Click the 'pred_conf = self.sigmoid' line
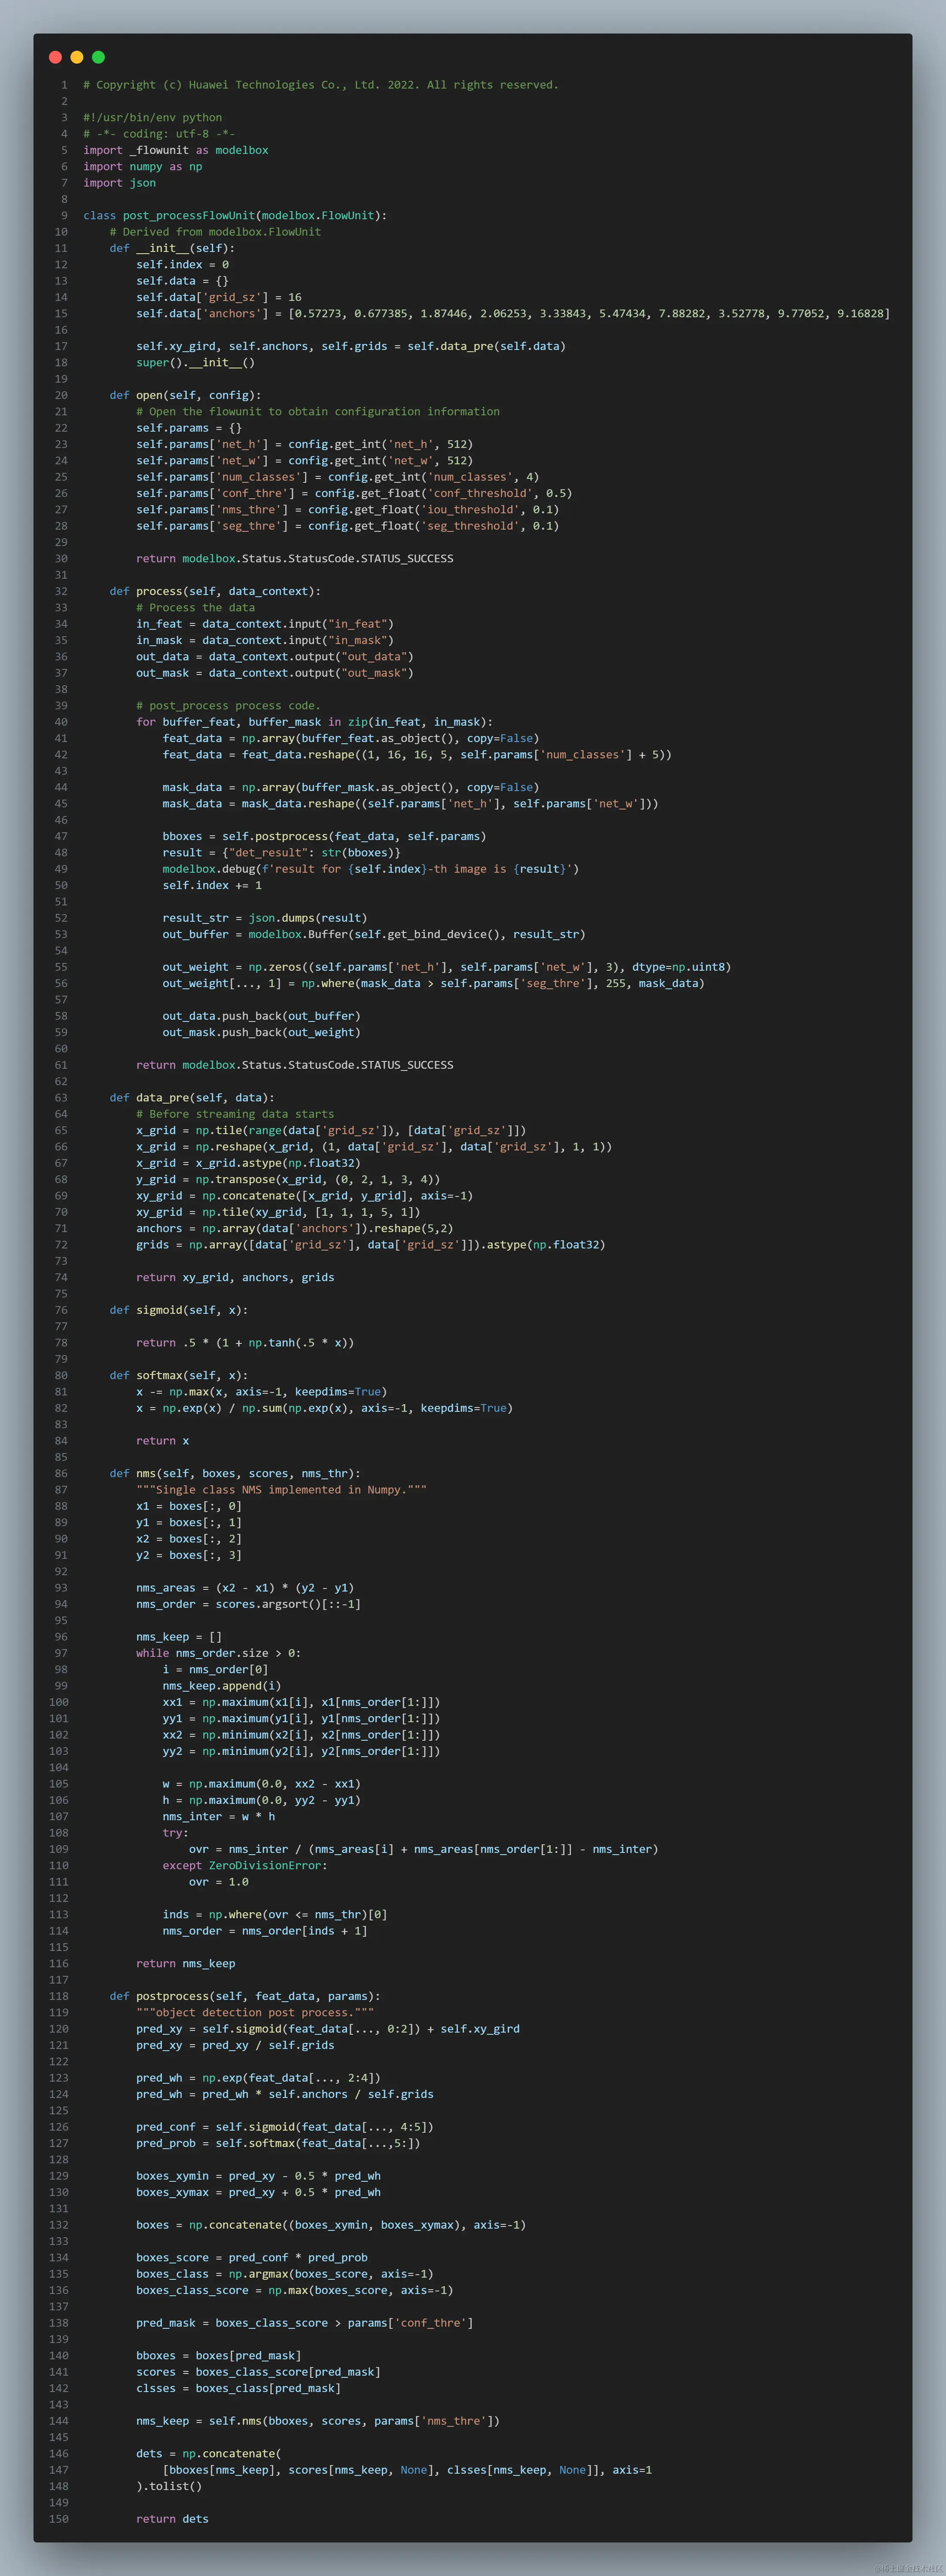Image resolution: width=946 pixels, height=2576 pixels. 285,2127
